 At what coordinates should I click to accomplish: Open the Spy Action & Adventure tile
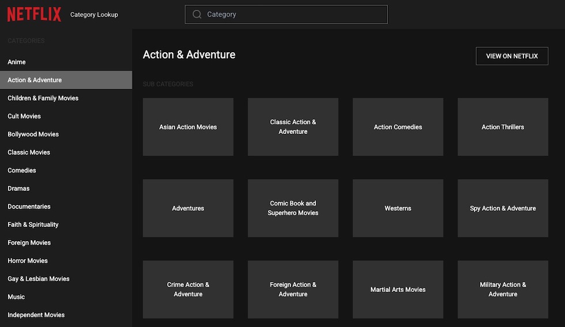coord(503,208)
